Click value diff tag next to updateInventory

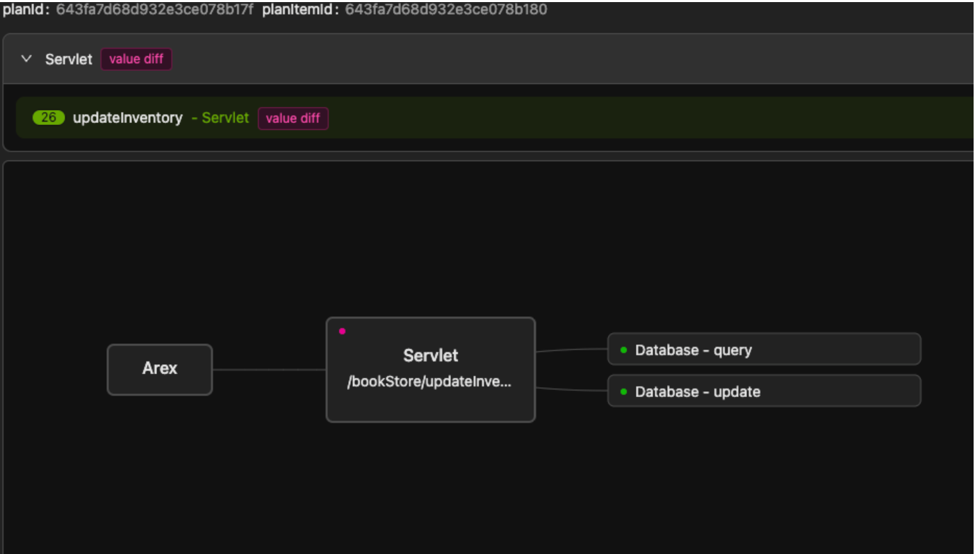pyautogui.click(x=293, y=118)
